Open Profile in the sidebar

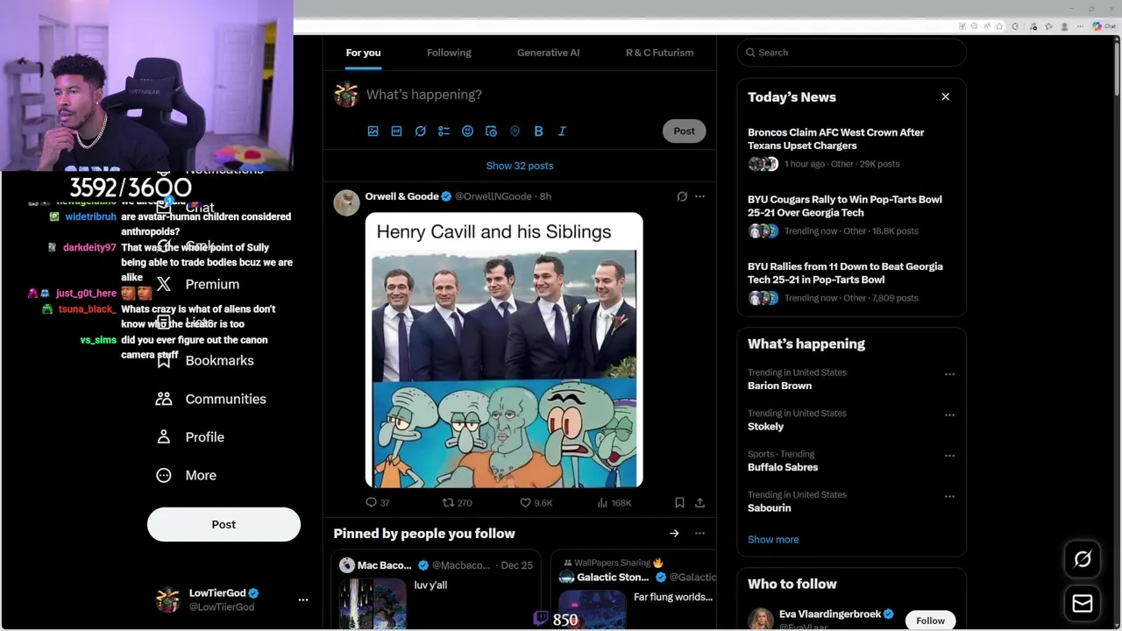click(x=190, y=437)
